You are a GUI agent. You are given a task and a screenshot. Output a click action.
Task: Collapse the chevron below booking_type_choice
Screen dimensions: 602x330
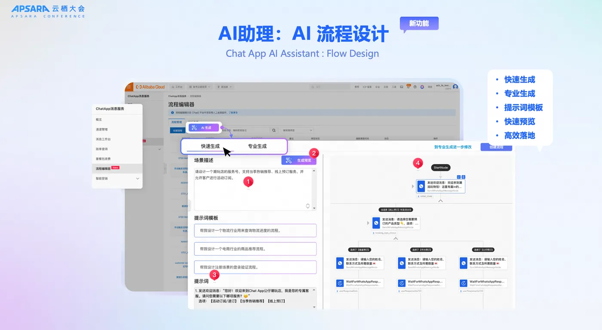pyautogui.click(x=396, y=238)
